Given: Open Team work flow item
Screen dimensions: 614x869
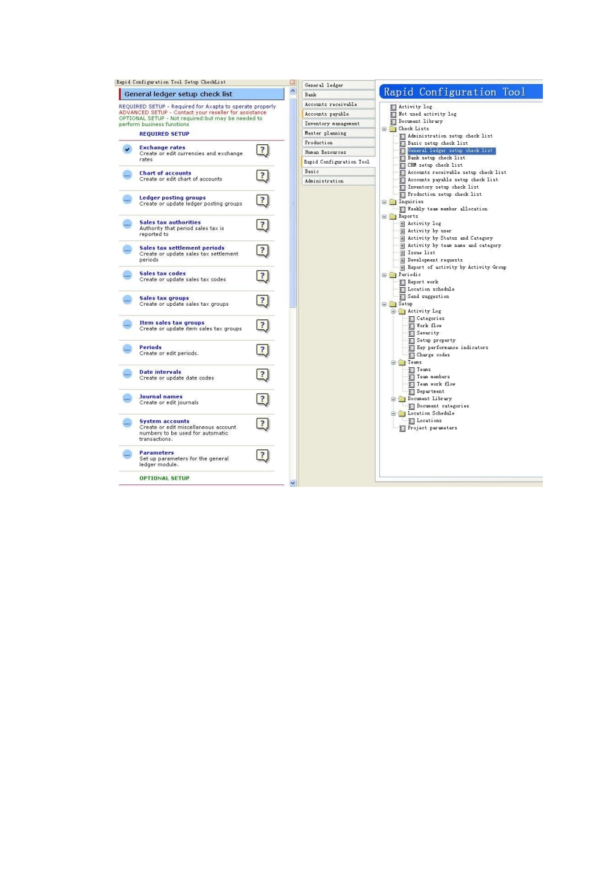Looking at the screenshot, I should coord(436,384).
